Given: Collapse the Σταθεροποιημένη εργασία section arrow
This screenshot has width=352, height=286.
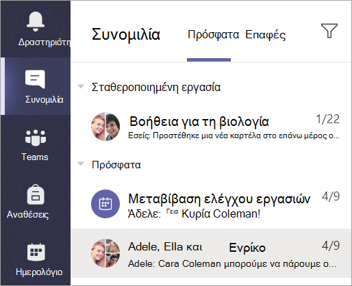Looking at the screenshot, I should pos(81,86).
